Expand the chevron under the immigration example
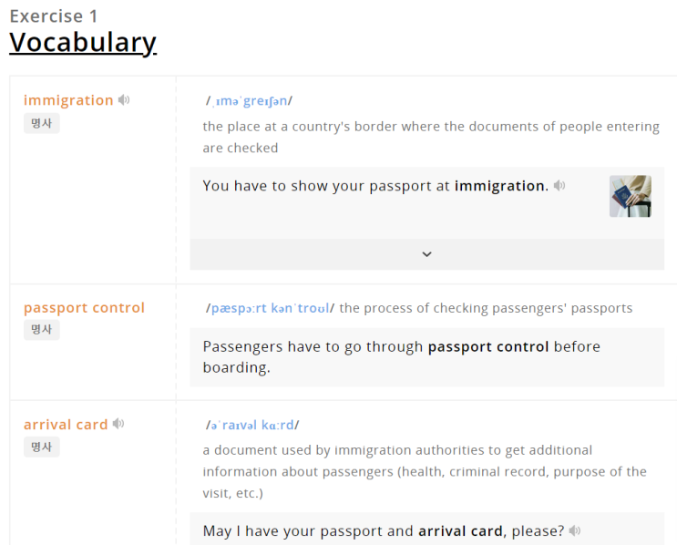The image size is (677, 545). coord(426,254)
